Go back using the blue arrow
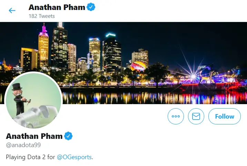The height and width of the screenshot is (166, 247). [12, 11]
